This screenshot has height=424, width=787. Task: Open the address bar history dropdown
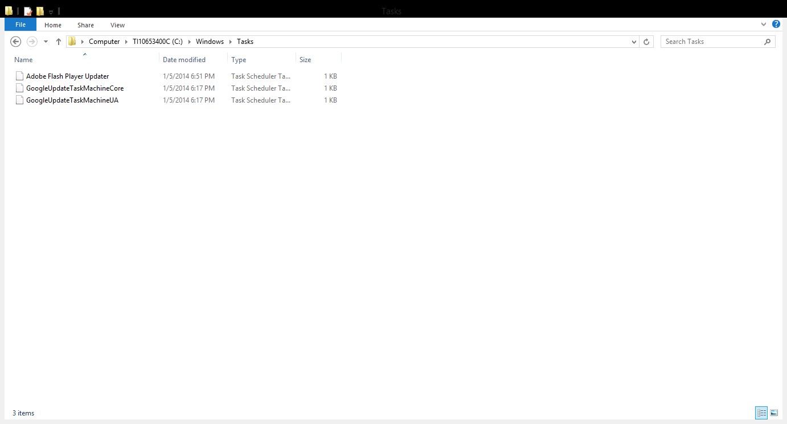[634, 42]
